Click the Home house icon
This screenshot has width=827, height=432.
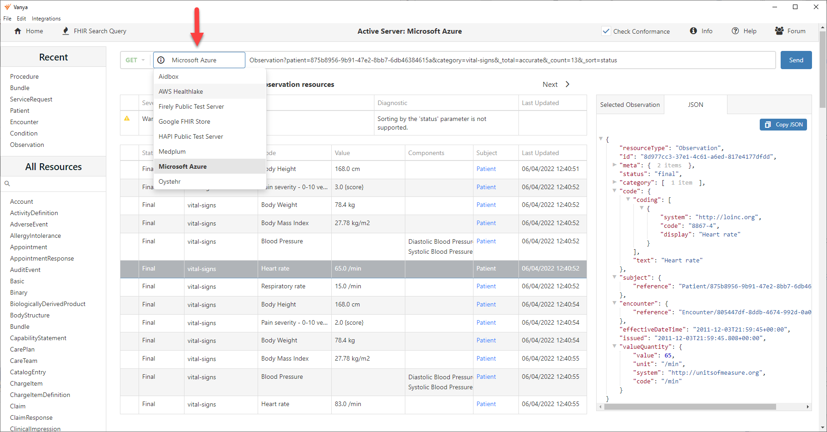tap(18, 31)
